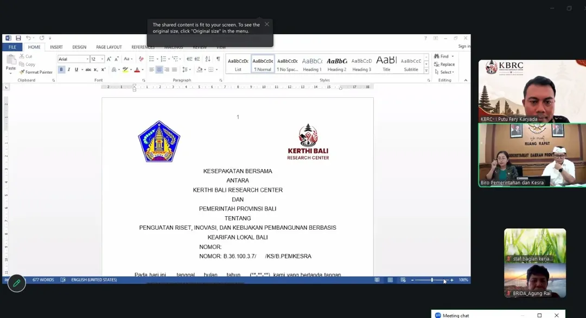Image resolution: width=586 pixels, height=318 pixels.
Task: Grow the font size
Action: (x=109, y=59)
